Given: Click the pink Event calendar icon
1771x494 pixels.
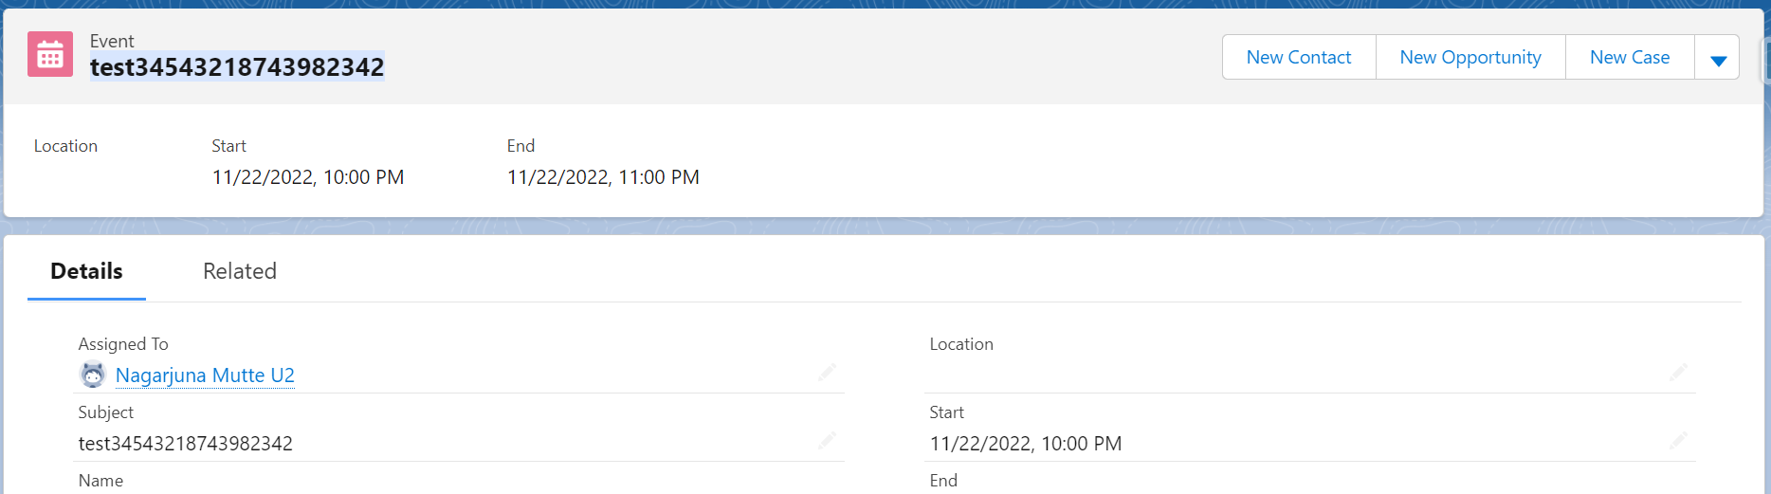Looking at the screenshot, I should click(x=50, y=55).
